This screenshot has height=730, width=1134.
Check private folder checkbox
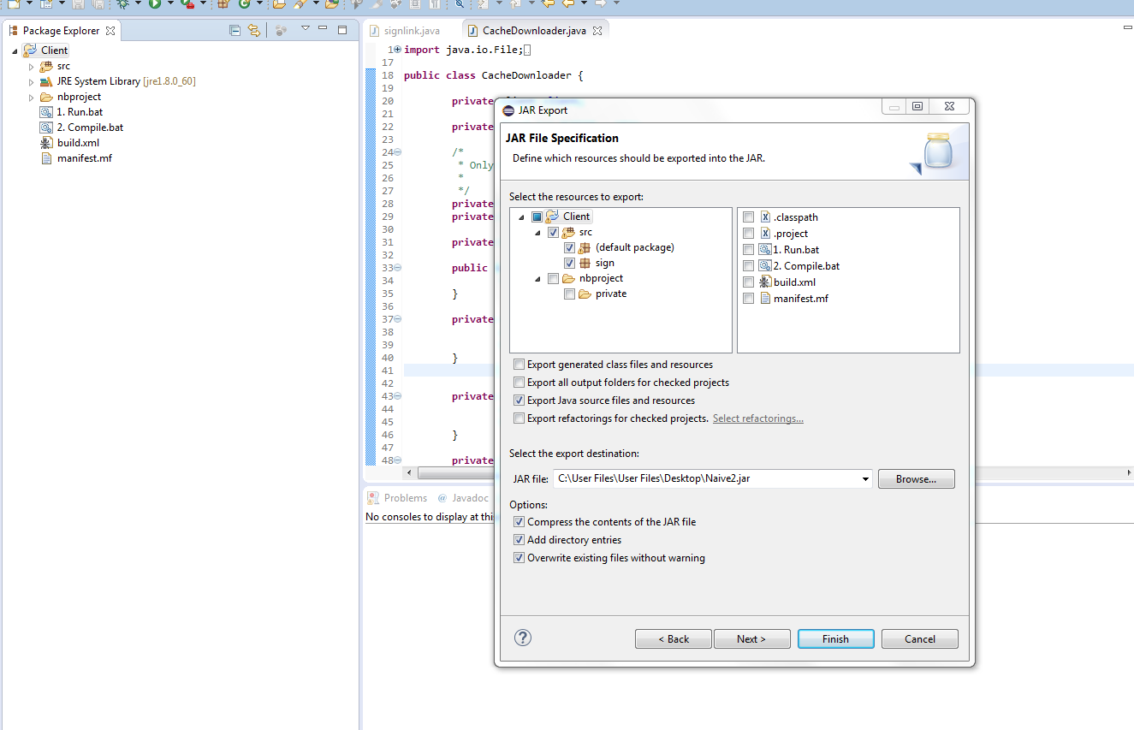click(569, 294)
